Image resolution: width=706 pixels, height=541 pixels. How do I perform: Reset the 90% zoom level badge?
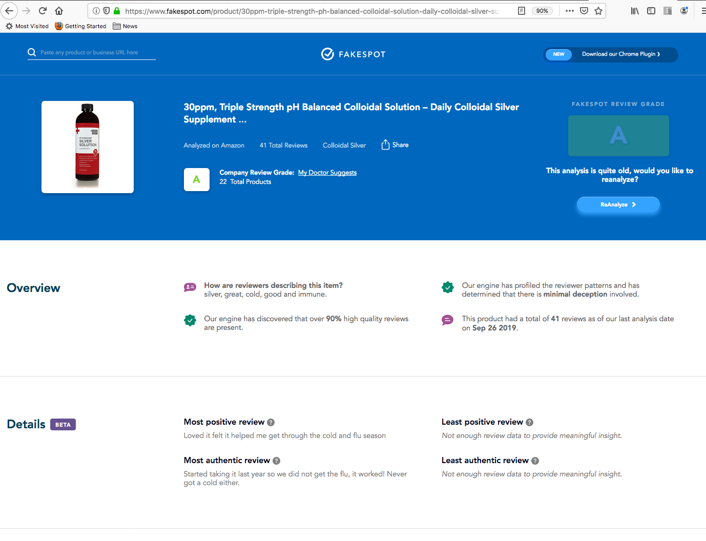(x=542, y=11)
